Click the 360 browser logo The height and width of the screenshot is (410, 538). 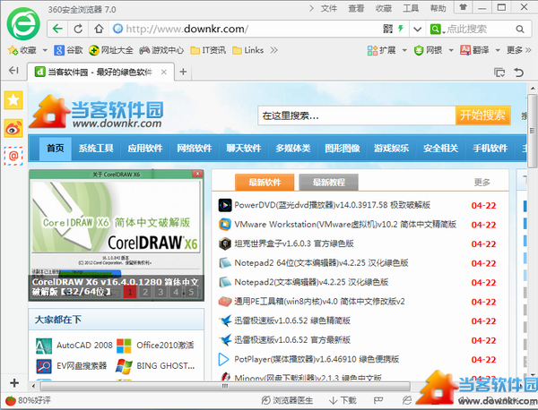pos(23,24)
